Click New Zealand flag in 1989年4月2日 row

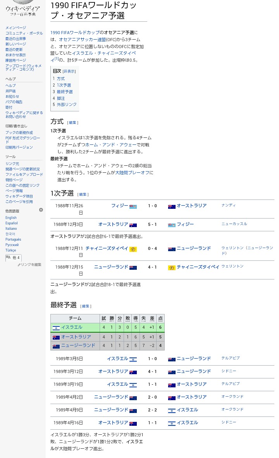click(133, 398)
